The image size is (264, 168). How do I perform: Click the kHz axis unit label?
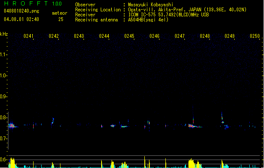click(x=4, y=34)
